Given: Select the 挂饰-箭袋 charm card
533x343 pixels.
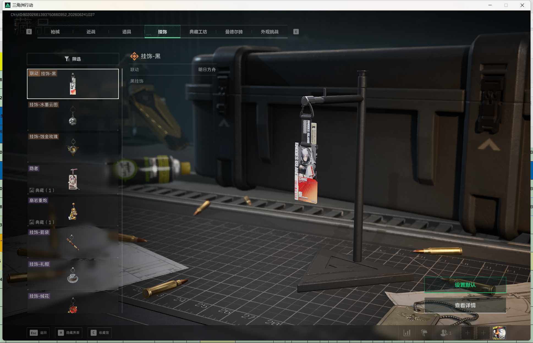Looking at the screenshot, I should tap(73, 243).
